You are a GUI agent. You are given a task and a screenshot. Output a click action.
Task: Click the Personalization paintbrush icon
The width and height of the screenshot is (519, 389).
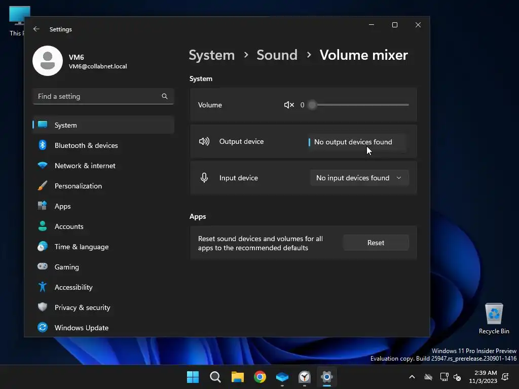(x=43, y=185)
